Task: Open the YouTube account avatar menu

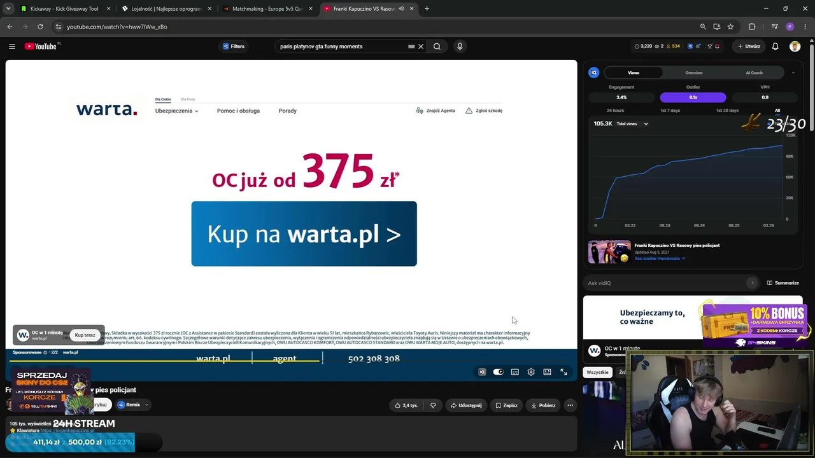Action: 795,46
